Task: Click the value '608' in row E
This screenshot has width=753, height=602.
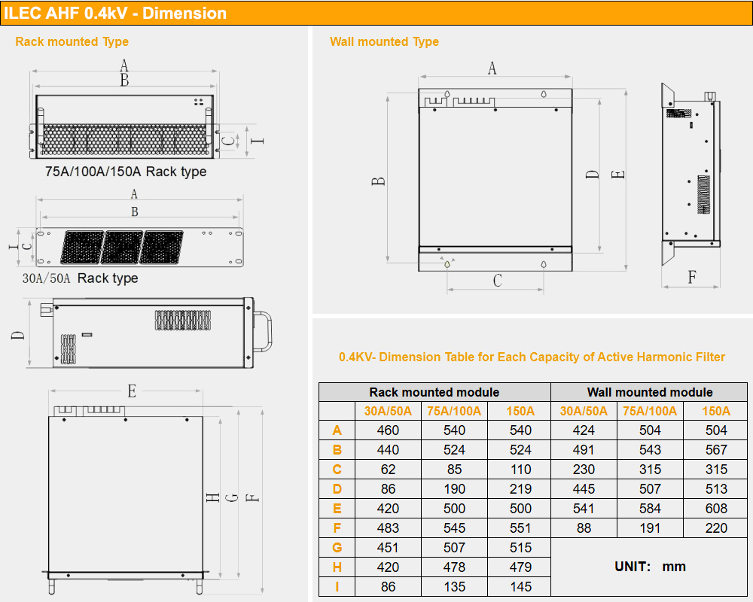Action: point(716,509)
